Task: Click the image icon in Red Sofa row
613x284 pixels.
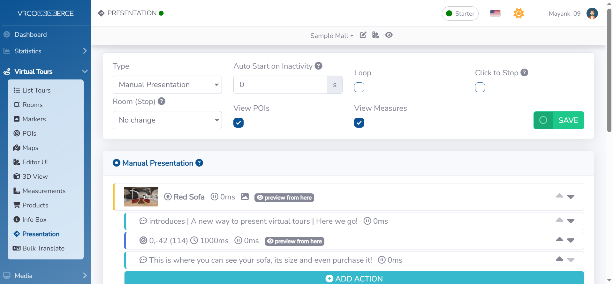Action: click(x=245, y=197)
